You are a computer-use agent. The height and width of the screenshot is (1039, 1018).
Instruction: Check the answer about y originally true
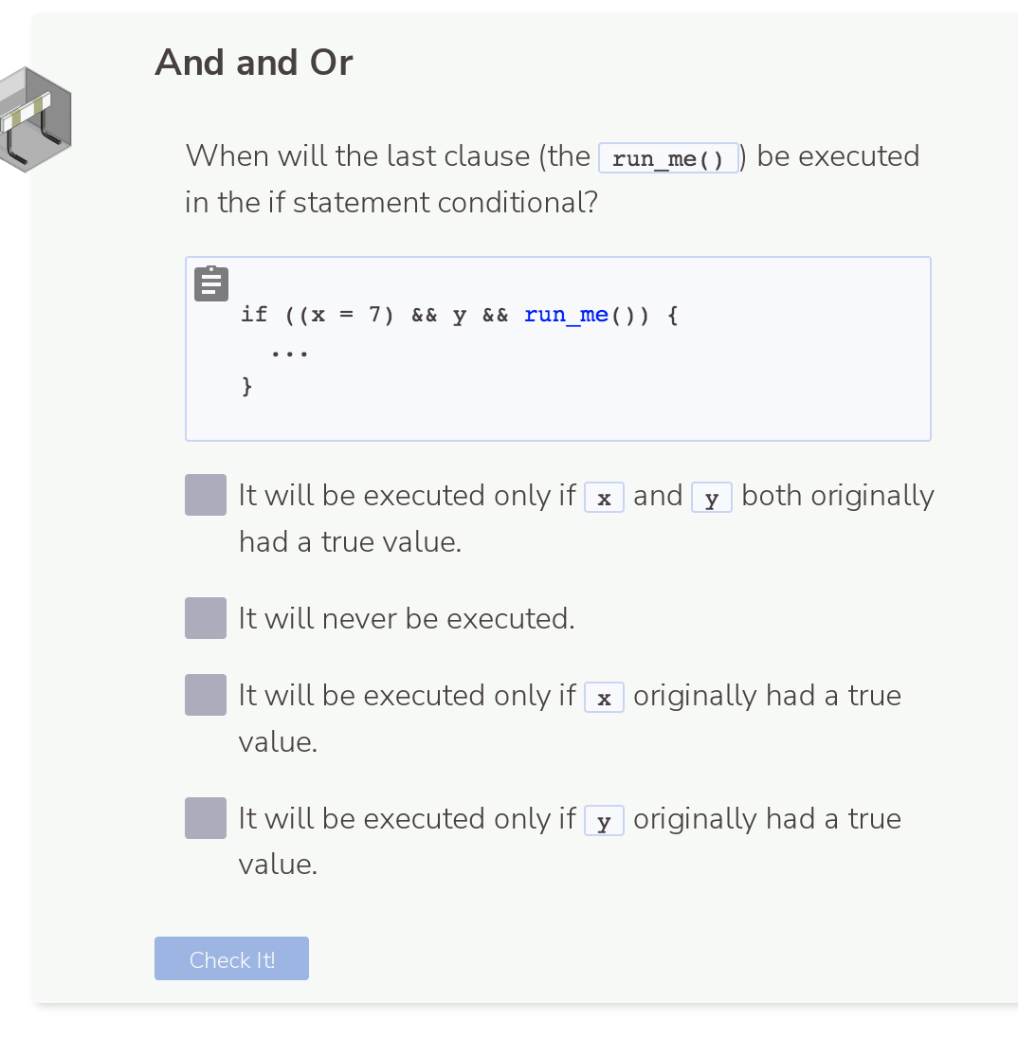tap(205, 817)
